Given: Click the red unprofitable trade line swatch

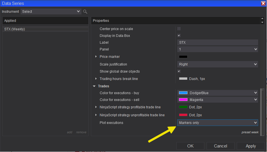Looking at the screenshot, I should coord(183,115).
